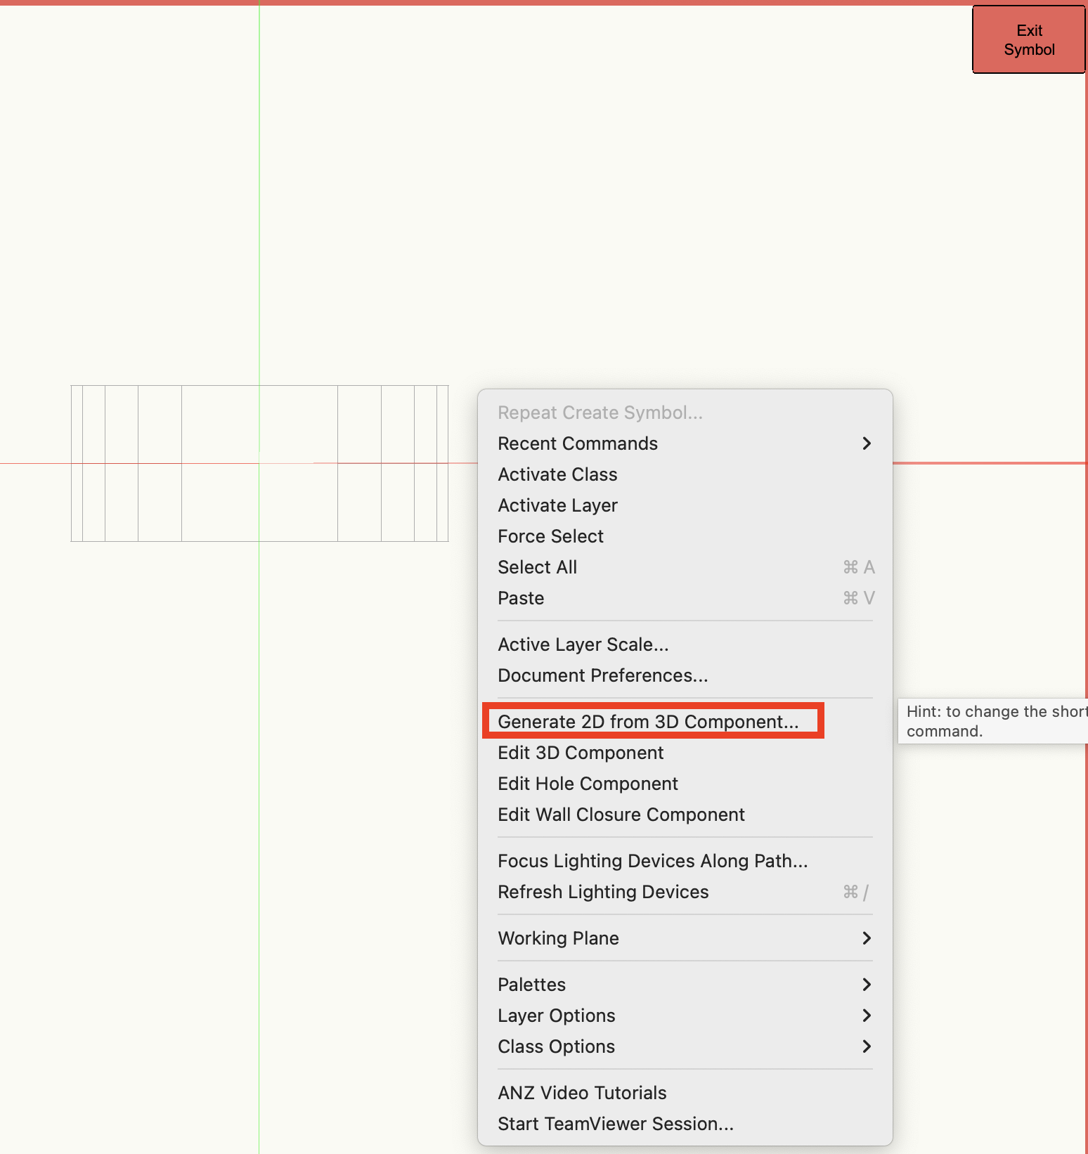The image size is (1088, 1154).
Task: Select Activate Class from context menu
Action: pos(557,474)
